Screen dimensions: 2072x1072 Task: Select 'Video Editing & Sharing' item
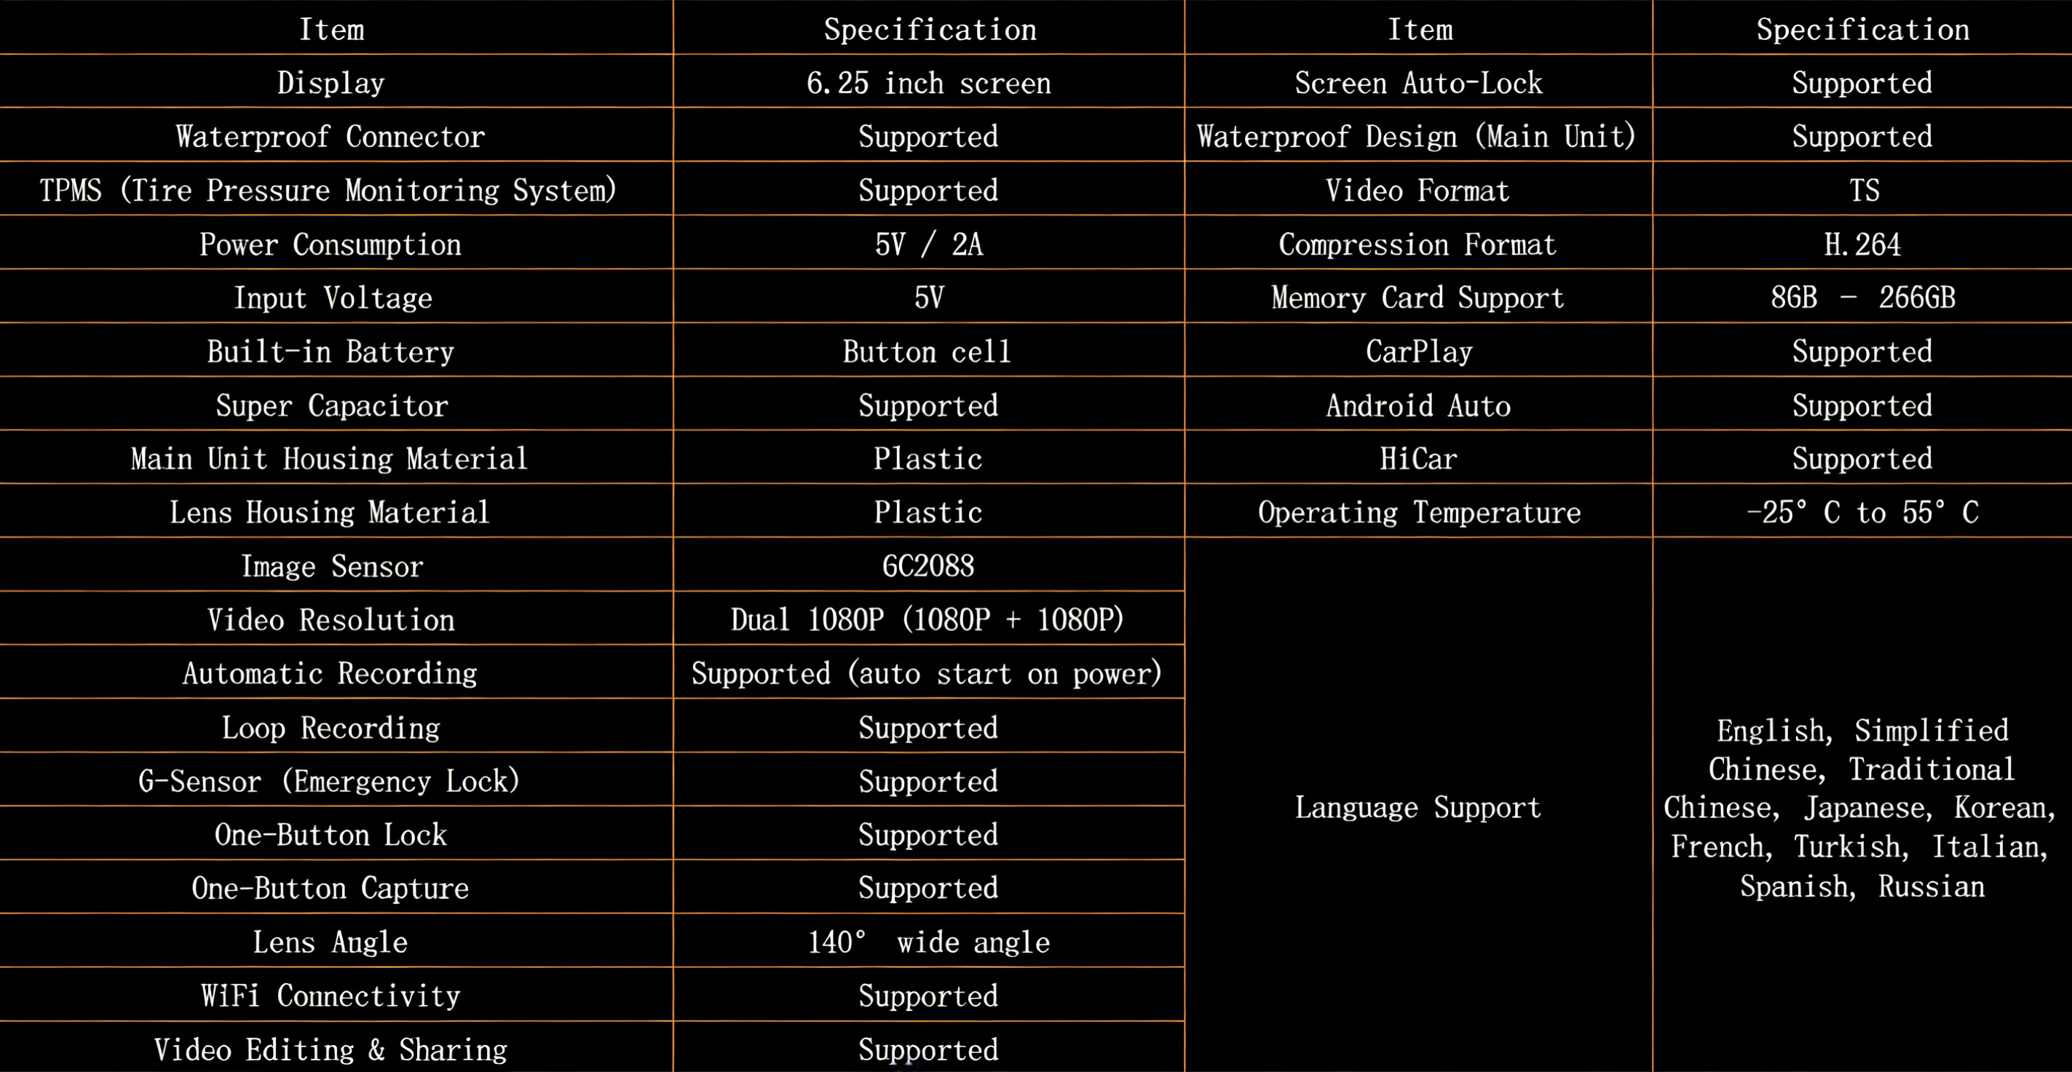[x=331, y=1049]
